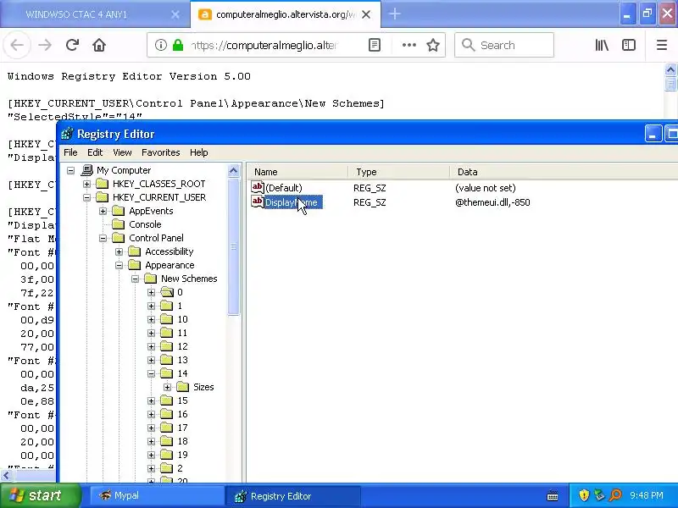
Task: Open the browser Library icon
Action: tap(602, 45)
